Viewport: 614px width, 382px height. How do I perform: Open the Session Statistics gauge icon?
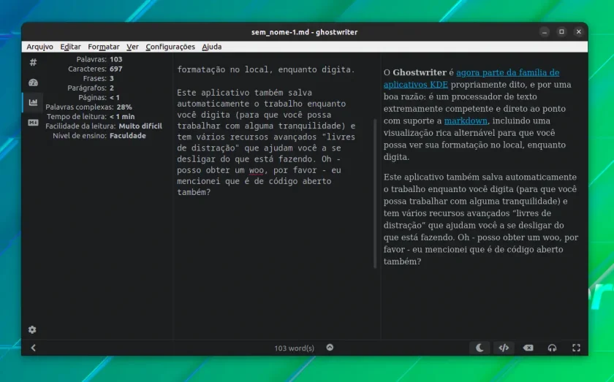pos(34,83)
